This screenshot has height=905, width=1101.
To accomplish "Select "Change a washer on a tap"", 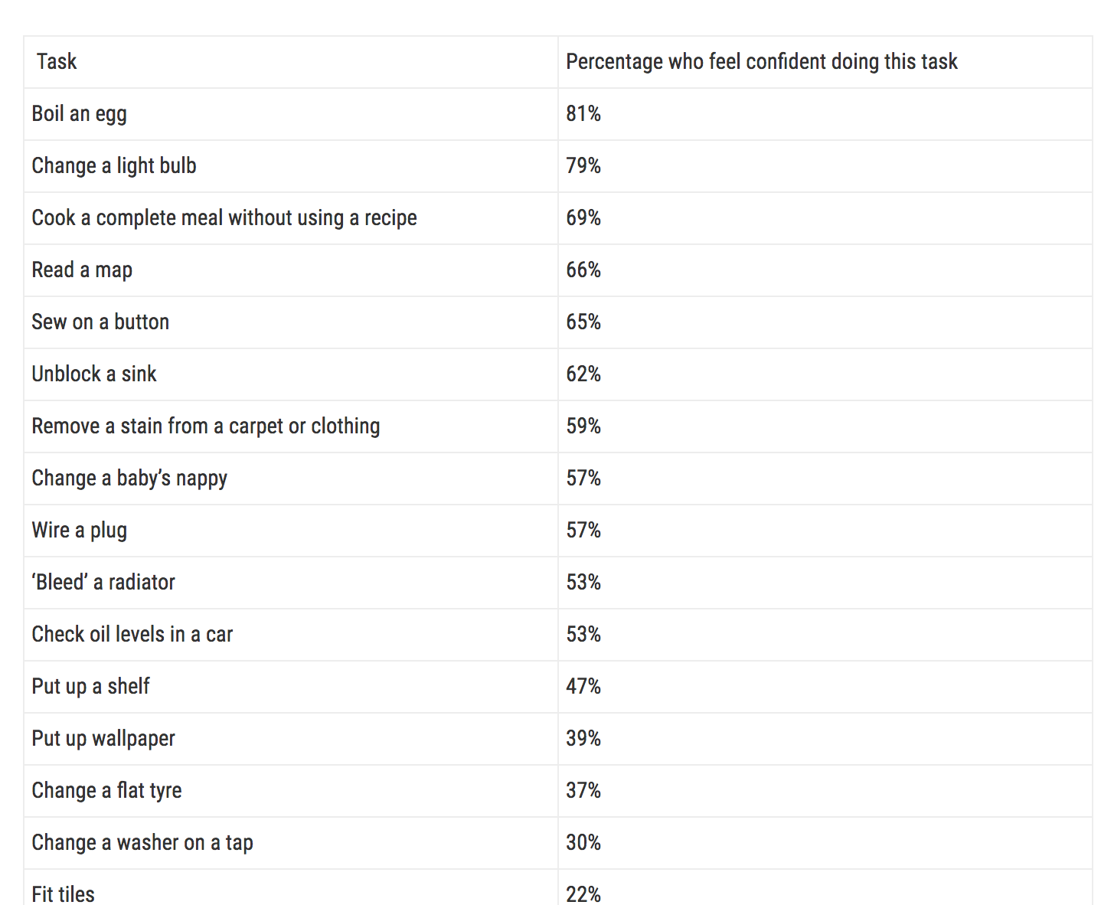I will pos(142,843).
